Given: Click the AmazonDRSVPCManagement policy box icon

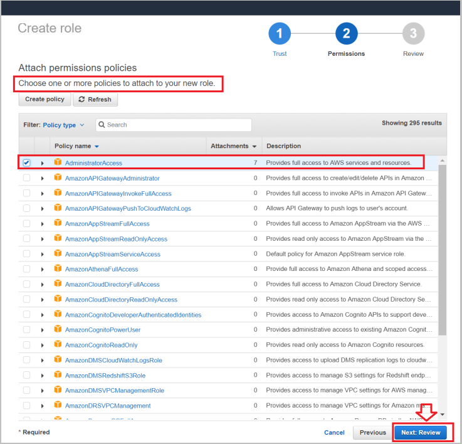Looking at the screenshot, I should (x=58, y=404).
